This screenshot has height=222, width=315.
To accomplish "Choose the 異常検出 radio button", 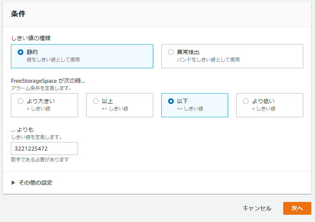I will [171, 52].
